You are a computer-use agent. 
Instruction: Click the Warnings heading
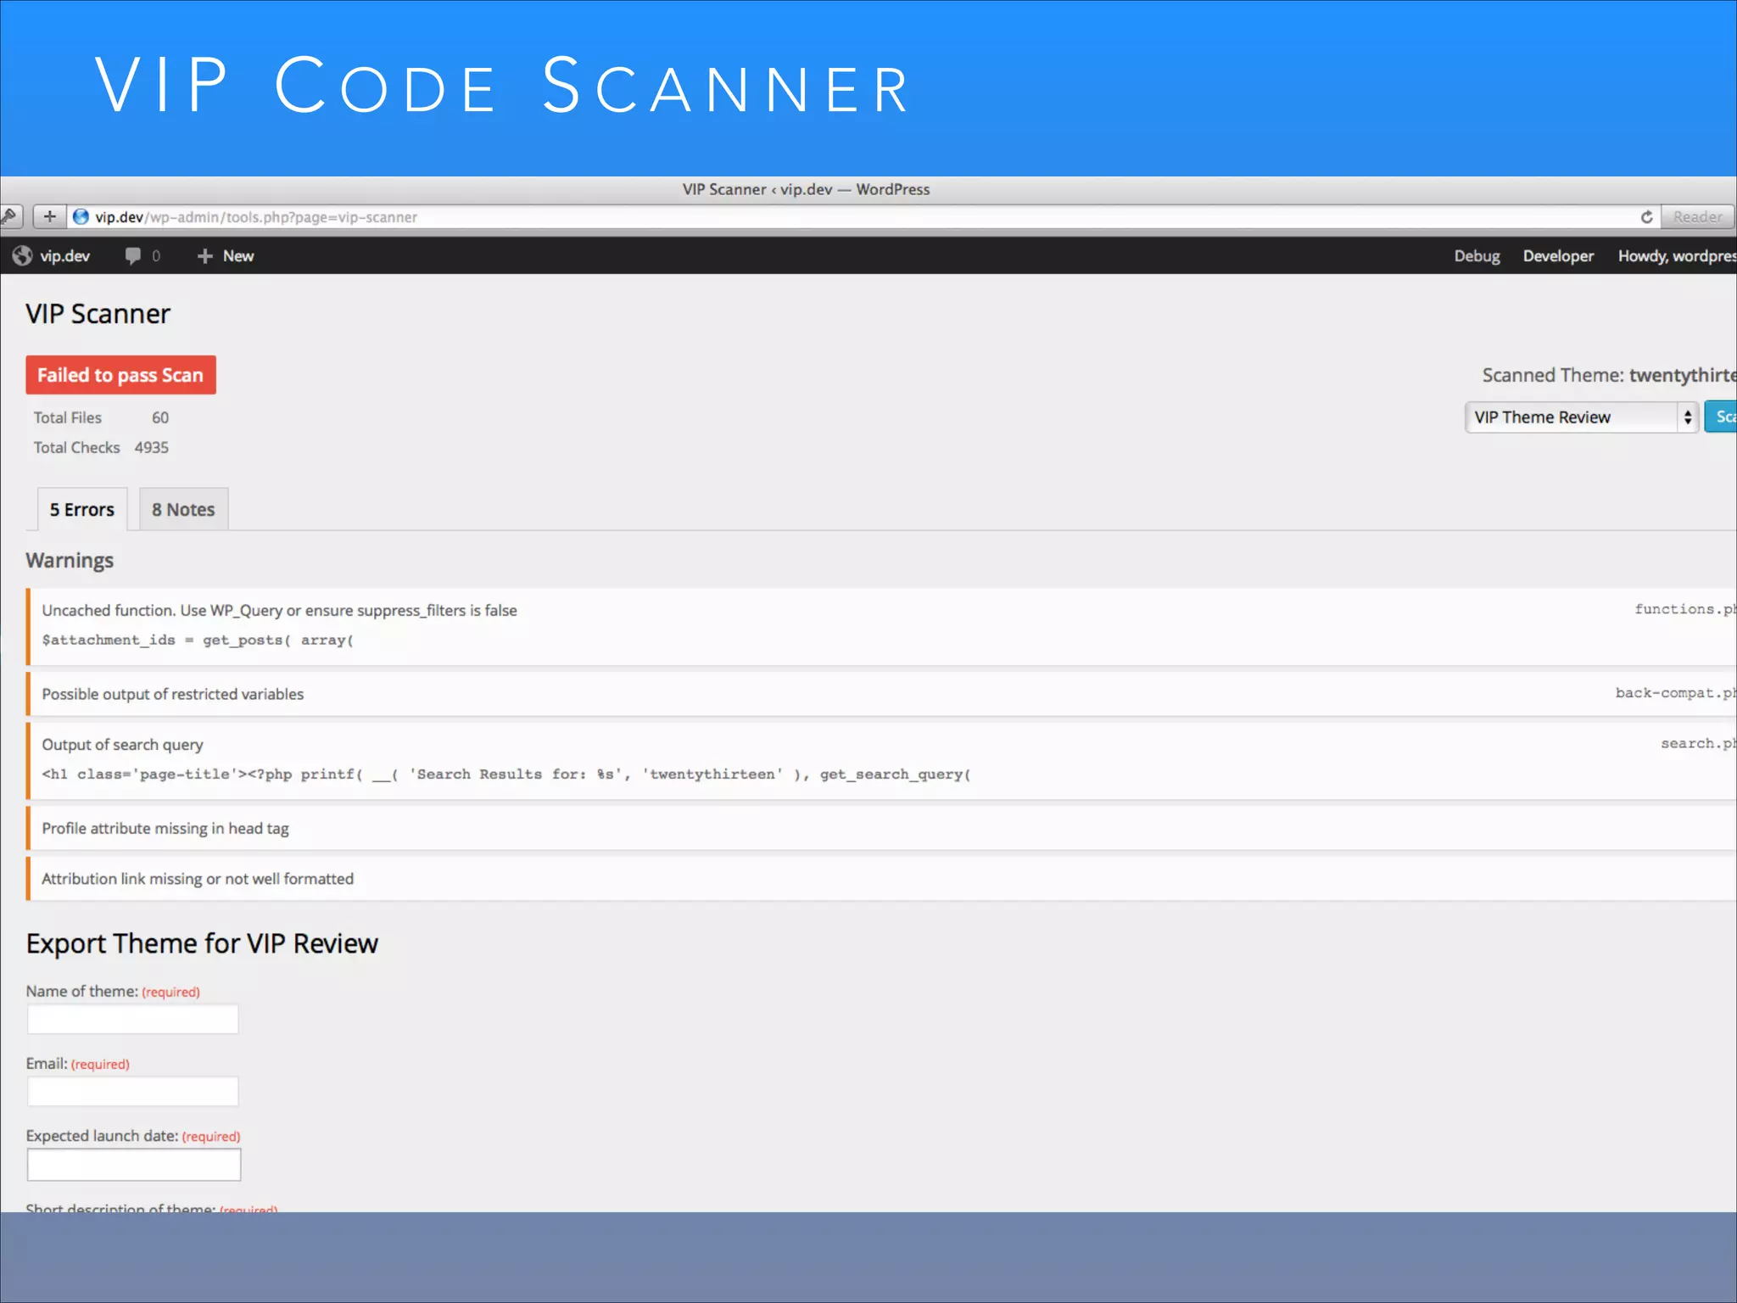pos(70,561)
